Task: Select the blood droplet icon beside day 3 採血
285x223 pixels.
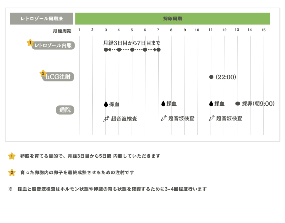Action: (106, 104)
